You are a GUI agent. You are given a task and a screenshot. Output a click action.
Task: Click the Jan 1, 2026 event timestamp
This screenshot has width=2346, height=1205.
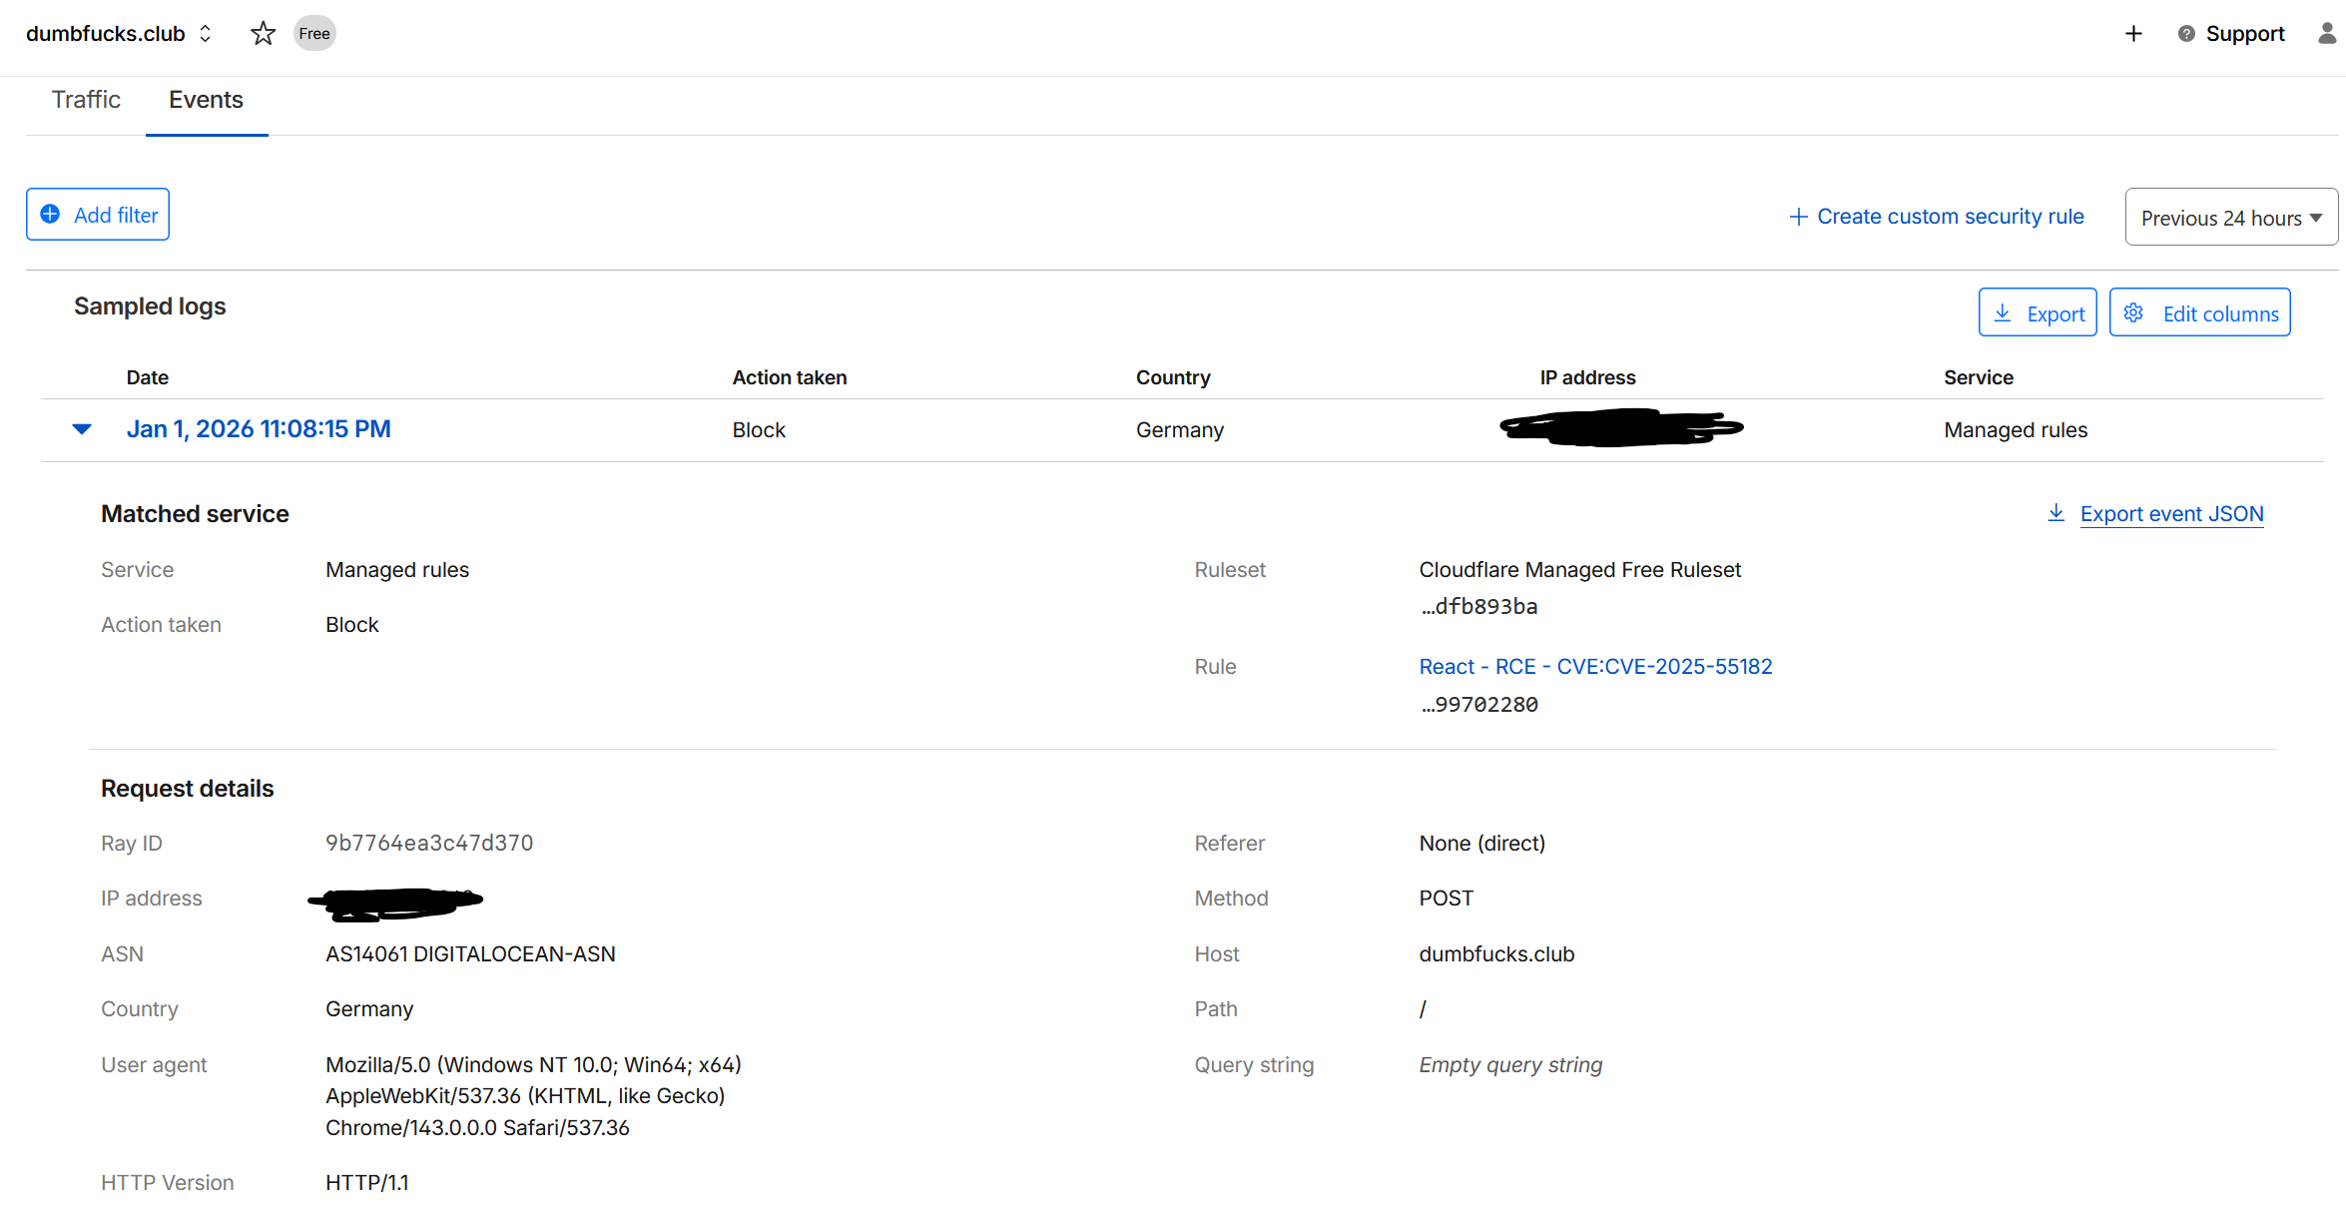coord(259,428)
